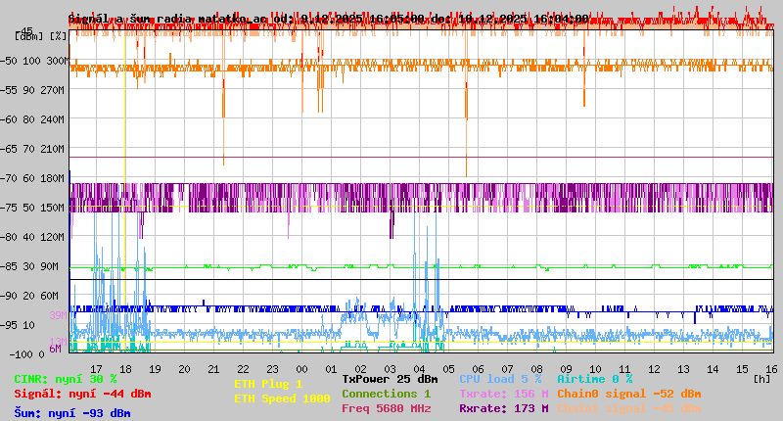
Task: Click the purple '6M' y-axis marker
Action: click(x=55, y=349)
